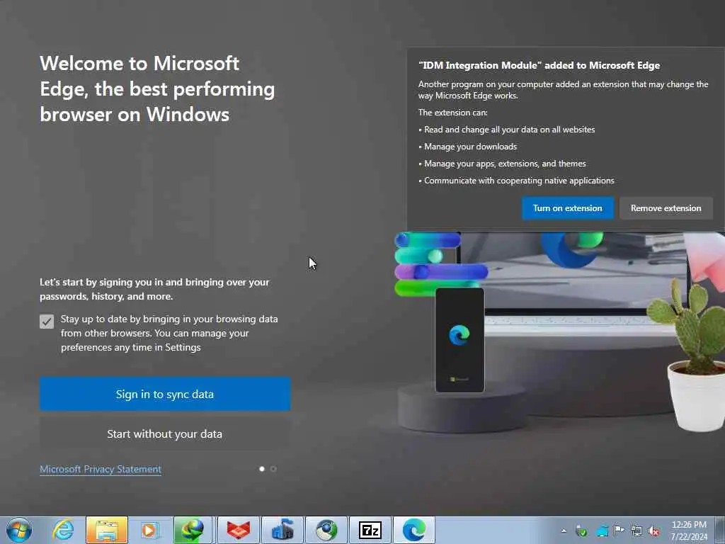
Task: Click the network connection tray icon
Action: 636,531
